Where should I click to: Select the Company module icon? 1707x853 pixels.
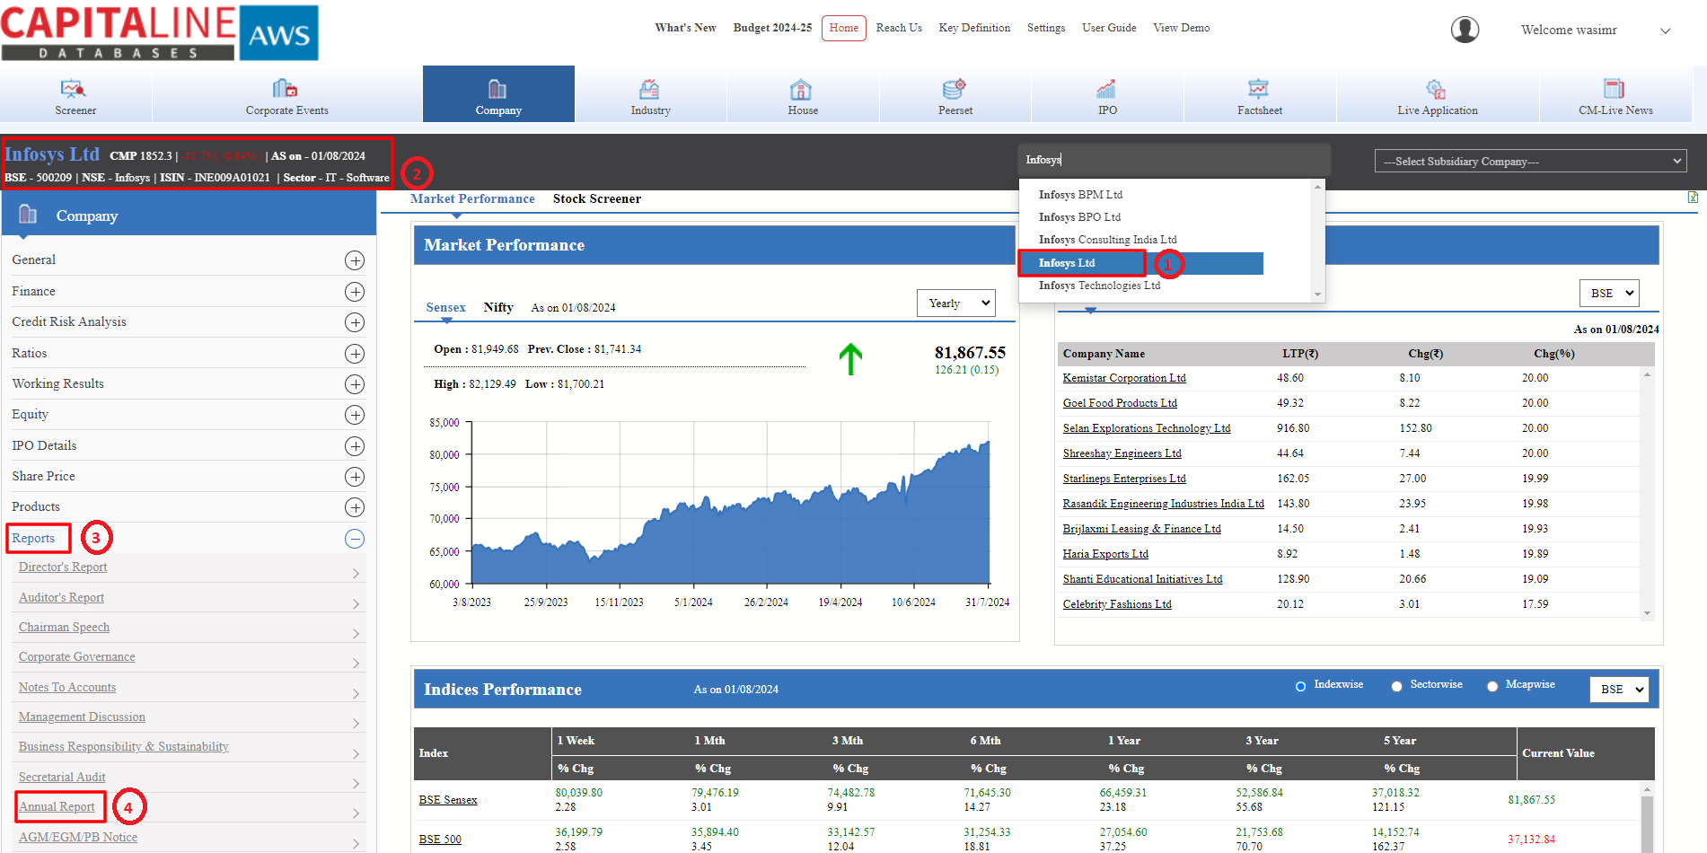[497, 89]
